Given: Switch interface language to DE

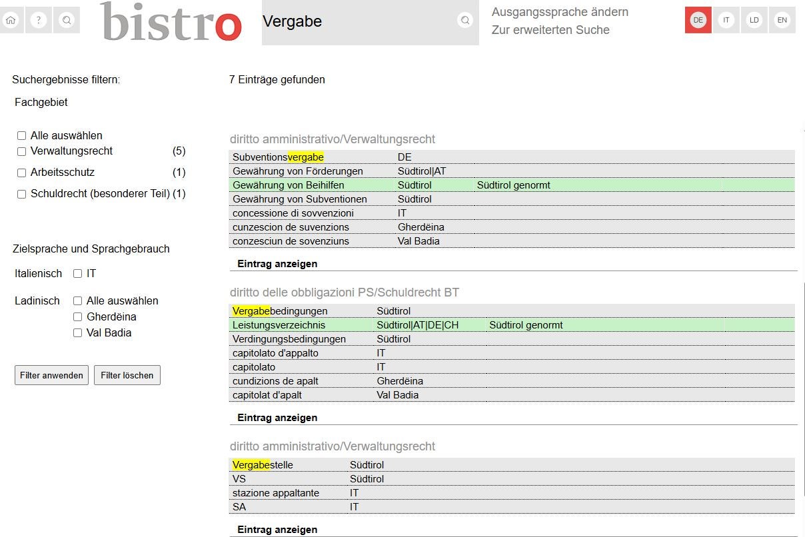Looking at the screenshot, I should pos(698,20).
